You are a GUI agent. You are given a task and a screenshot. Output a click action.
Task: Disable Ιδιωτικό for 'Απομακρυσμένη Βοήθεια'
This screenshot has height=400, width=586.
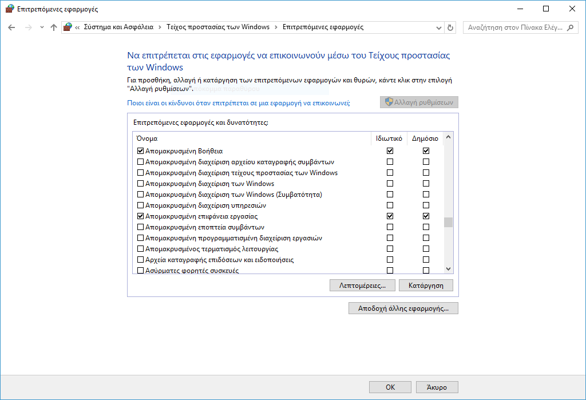390,151
